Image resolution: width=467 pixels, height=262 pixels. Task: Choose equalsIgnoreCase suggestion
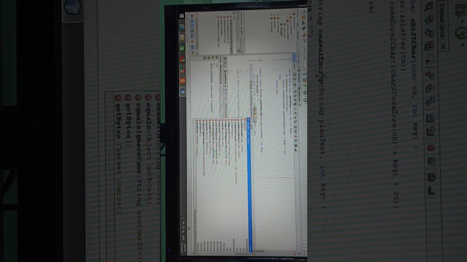tap(204, 186)
